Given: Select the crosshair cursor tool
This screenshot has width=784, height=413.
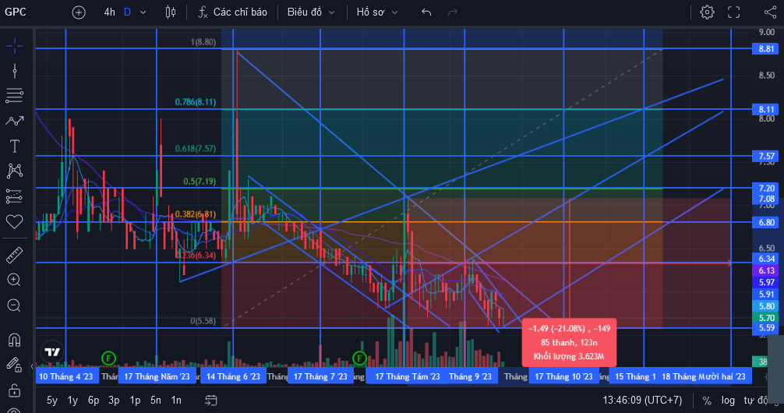Looking at the screenshot, I should 15,46.
